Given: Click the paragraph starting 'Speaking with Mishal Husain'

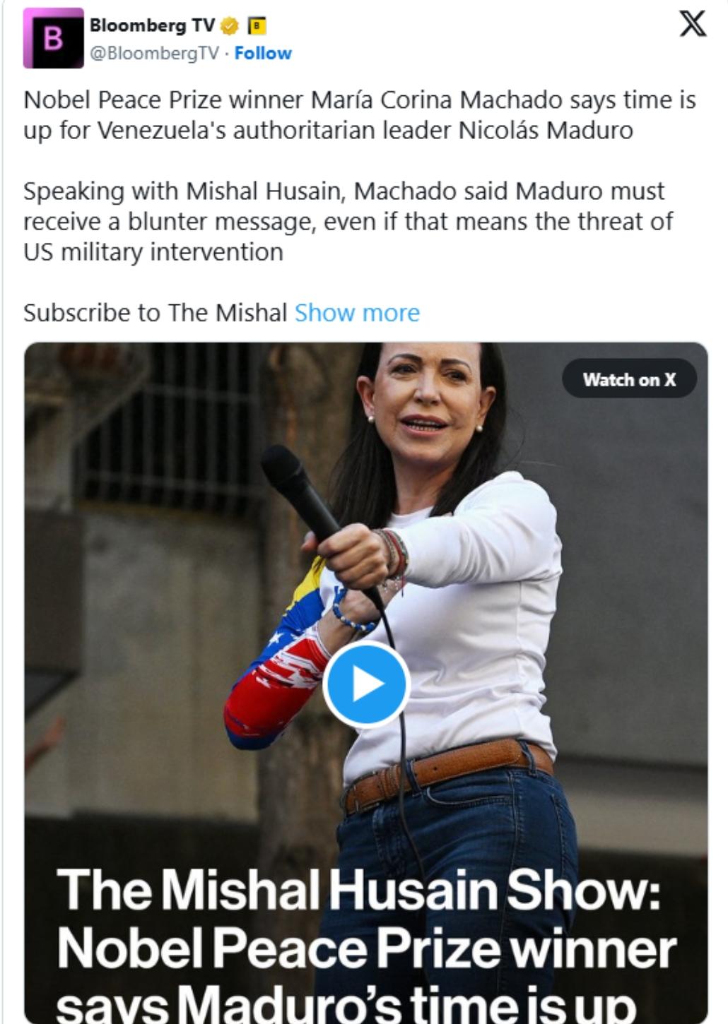Looking at the screenshot, I should (348, 221).
